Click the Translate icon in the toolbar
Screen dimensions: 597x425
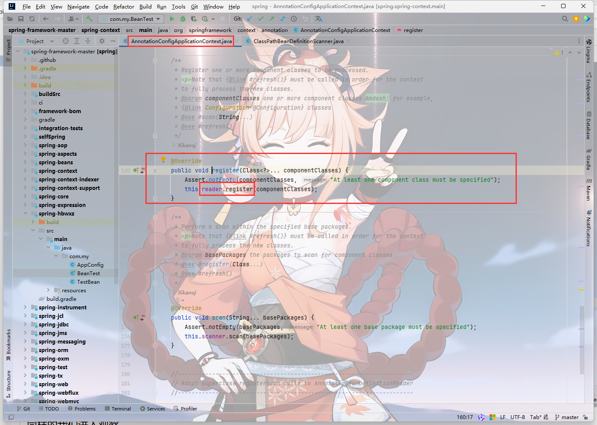coord(319,19)
